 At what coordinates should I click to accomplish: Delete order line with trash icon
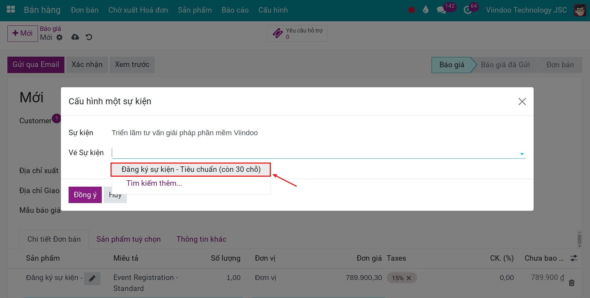pos(572,283)
